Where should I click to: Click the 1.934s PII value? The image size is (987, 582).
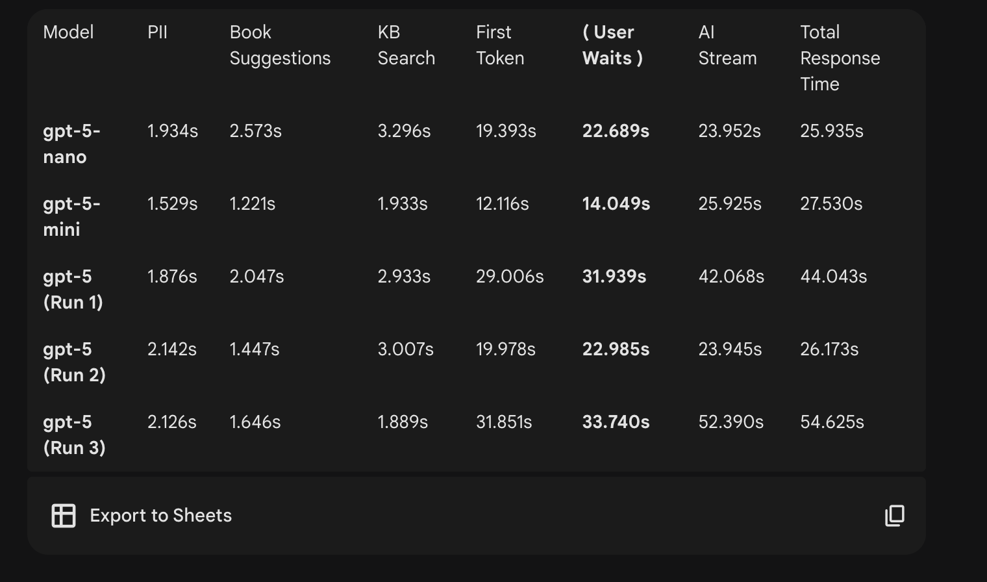click(x=172, y=131)
